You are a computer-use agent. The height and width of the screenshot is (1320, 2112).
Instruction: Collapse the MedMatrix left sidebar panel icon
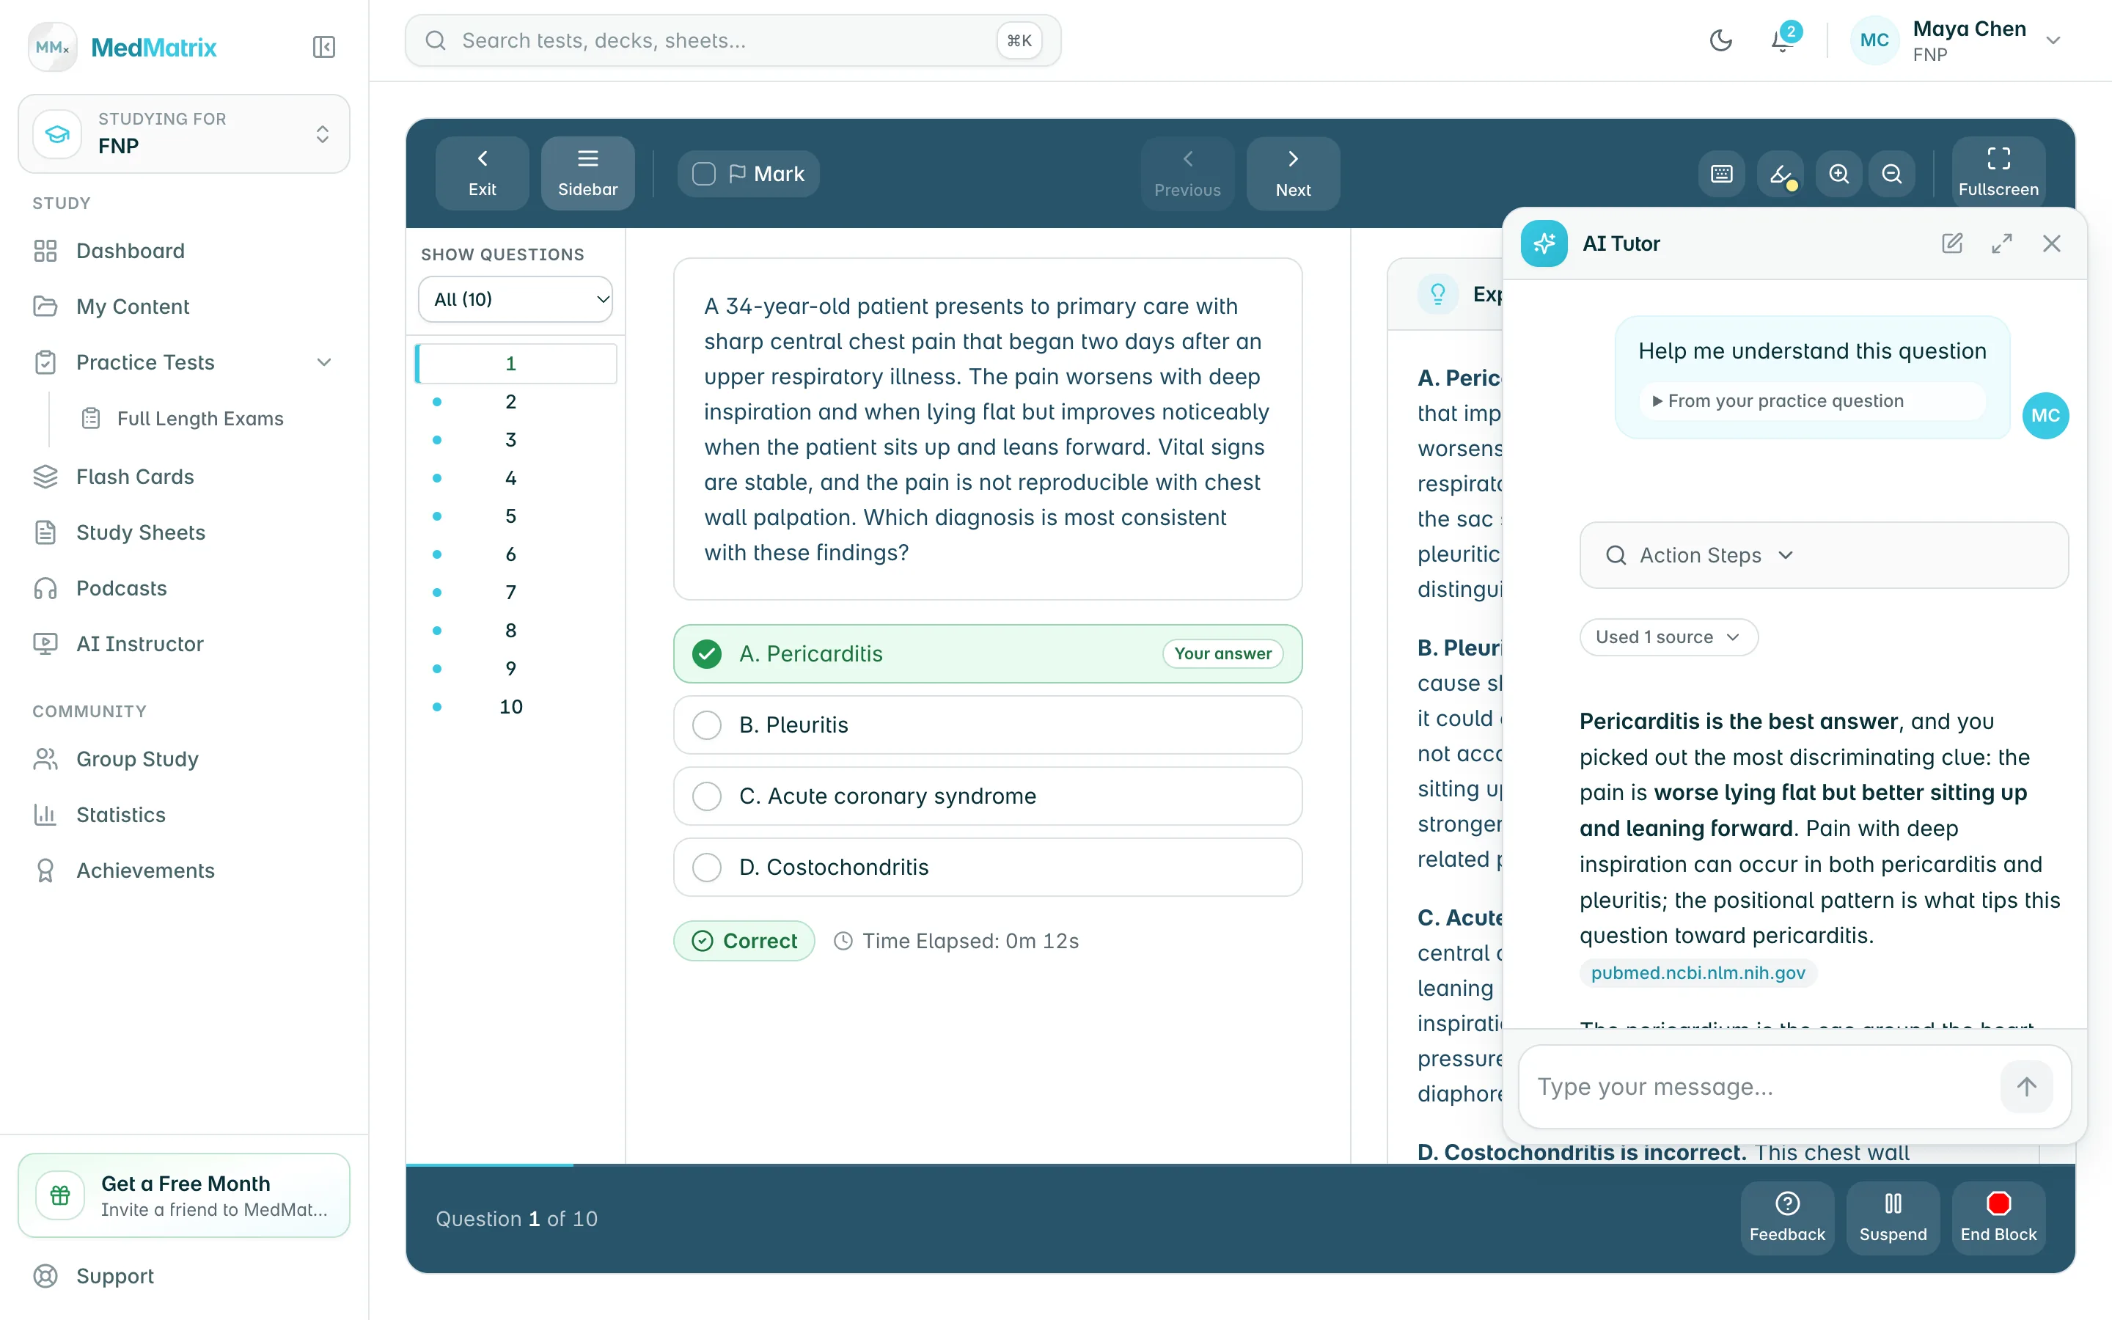(x=324, y=47)
